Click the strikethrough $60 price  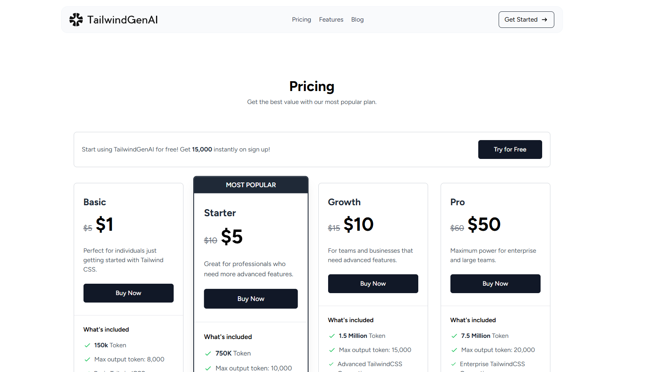[457, 228]
